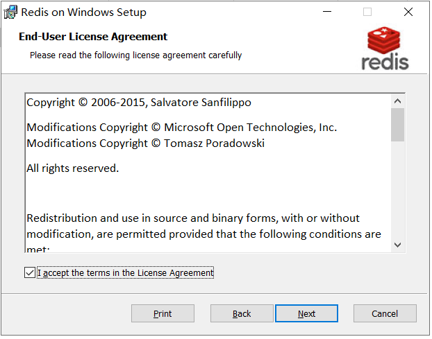
Task: Click the license scrollbar up arrow
Action: (397, 101)
